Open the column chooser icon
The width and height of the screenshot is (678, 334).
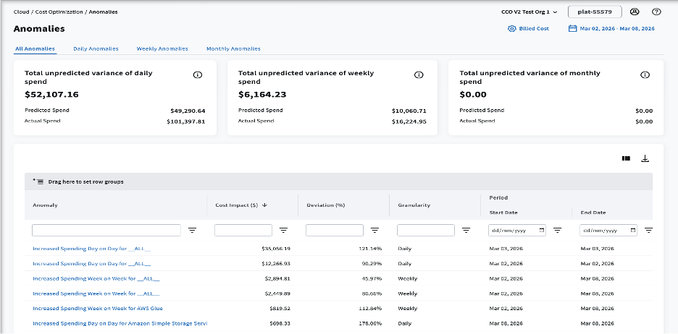(626, 158)
